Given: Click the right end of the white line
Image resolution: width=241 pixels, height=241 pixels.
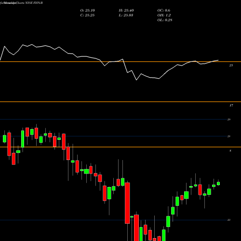Looking at the screenshot, I should point(218,60).
